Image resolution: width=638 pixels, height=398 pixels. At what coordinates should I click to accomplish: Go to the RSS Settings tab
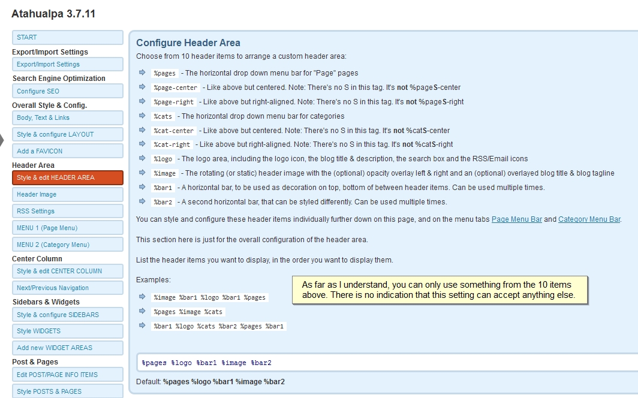[x=68, y=211]
